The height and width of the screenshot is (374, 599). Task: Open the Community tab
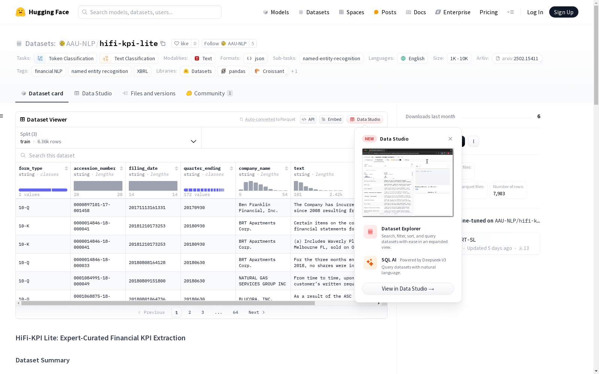coord(210,93)
